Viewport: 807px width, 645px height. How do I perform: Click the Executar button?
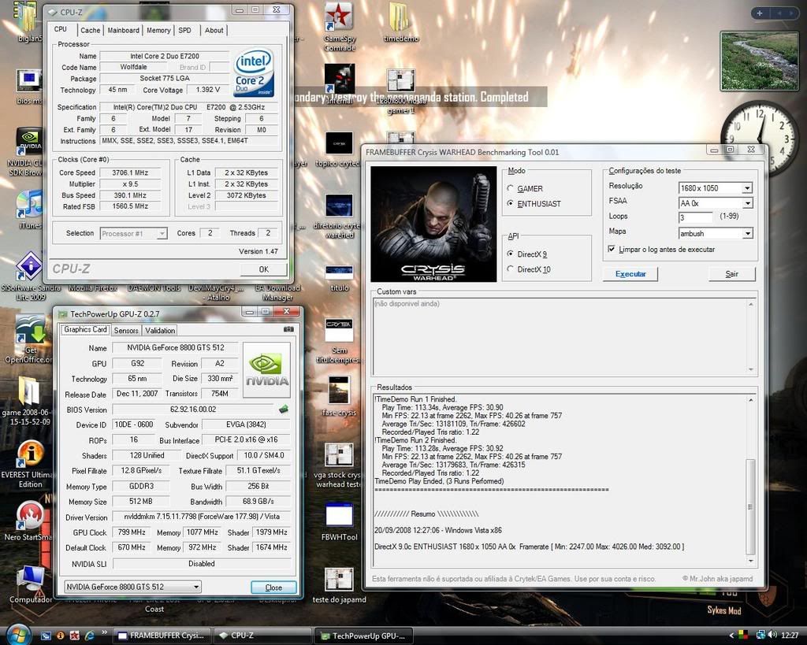pos(630,274)
